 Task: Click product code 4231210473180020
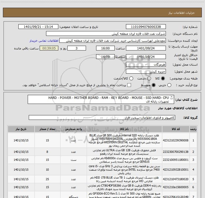pyautogui.click(x=176, y=179)
